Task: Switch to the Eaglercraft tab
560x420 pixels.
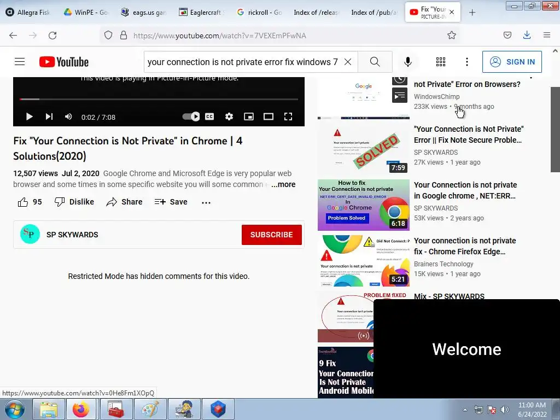Action: click(202, 12)
